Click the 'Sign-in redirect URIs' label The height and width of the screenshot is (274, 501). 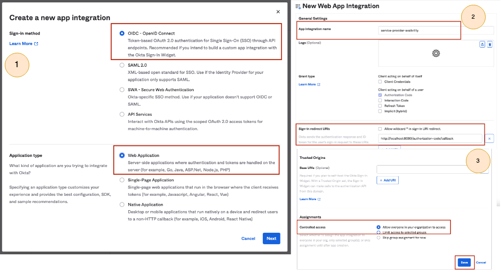(314, 129)
